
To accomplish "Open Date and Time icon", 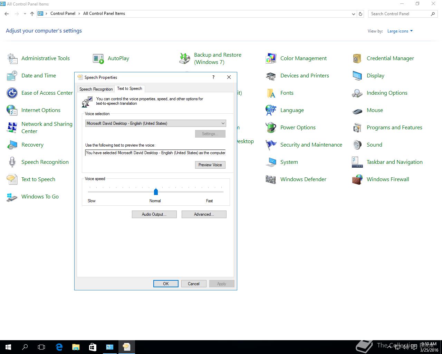I will tap(12, 76).
